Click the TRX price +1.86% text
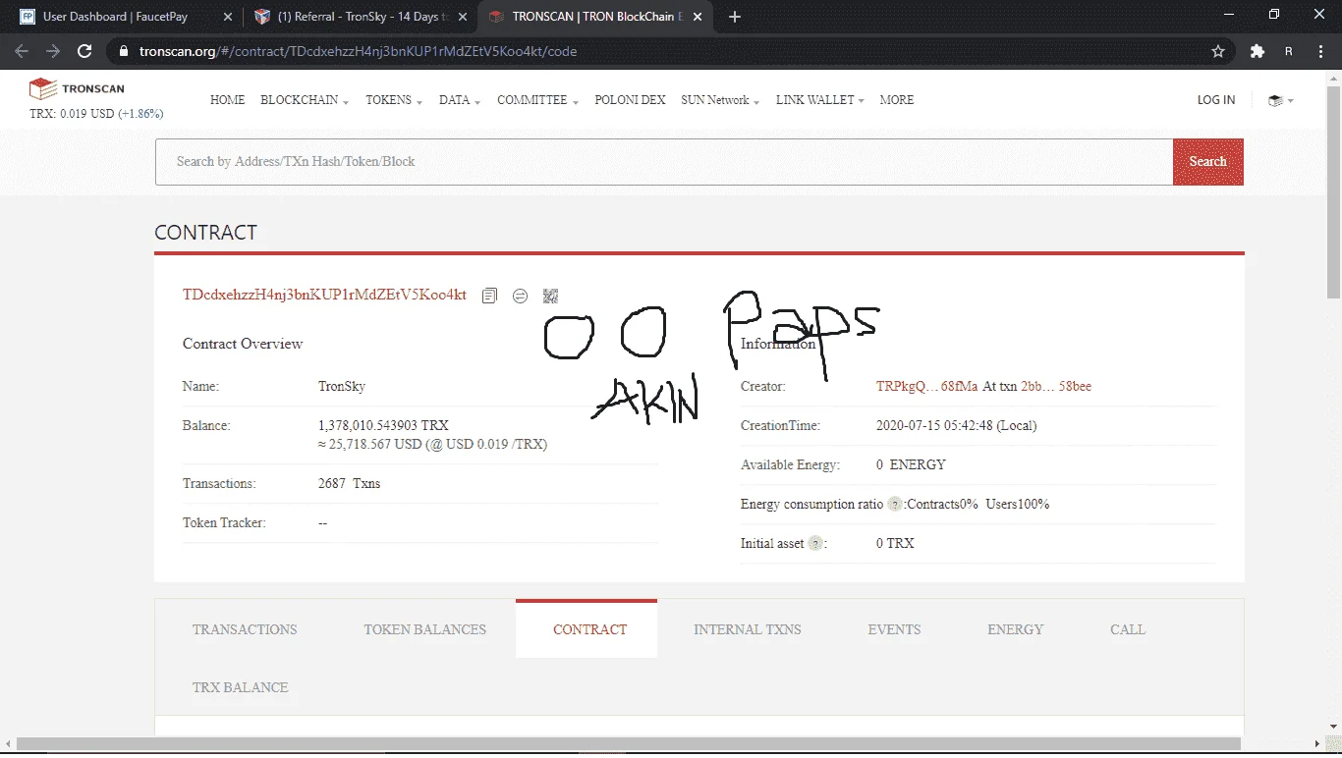This screenshot has width=1342, height=758. (140, 114)
